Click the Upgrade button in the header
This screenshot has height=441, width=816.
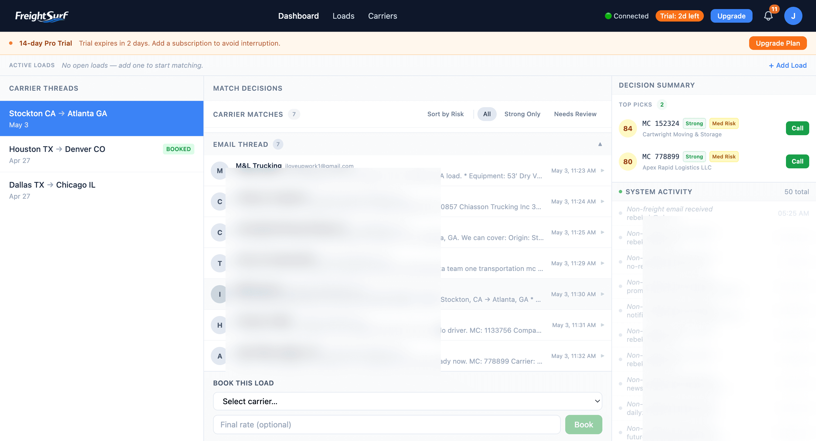(x=731, y=16)
